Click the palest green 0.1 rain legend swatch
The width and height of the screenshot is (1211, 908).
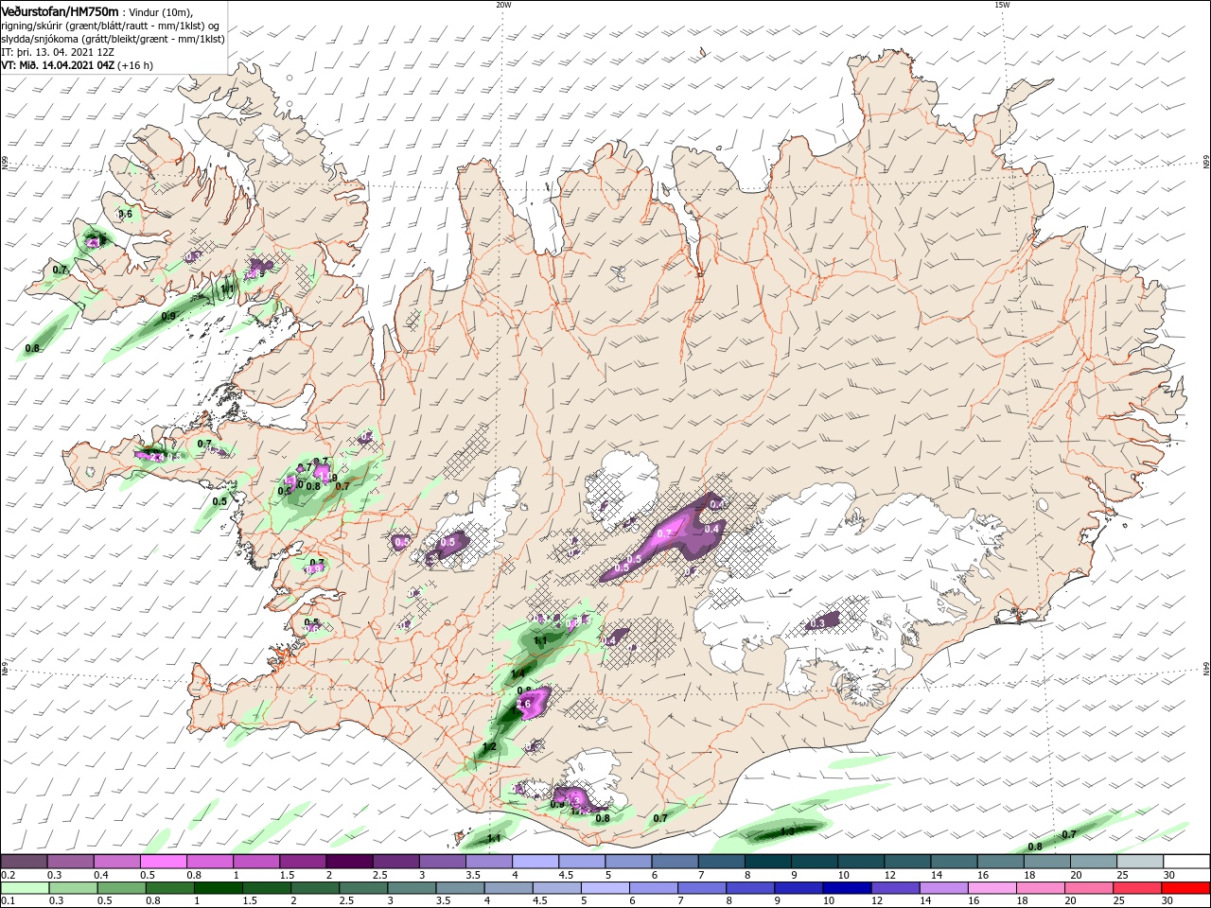[x=25, y=887]
